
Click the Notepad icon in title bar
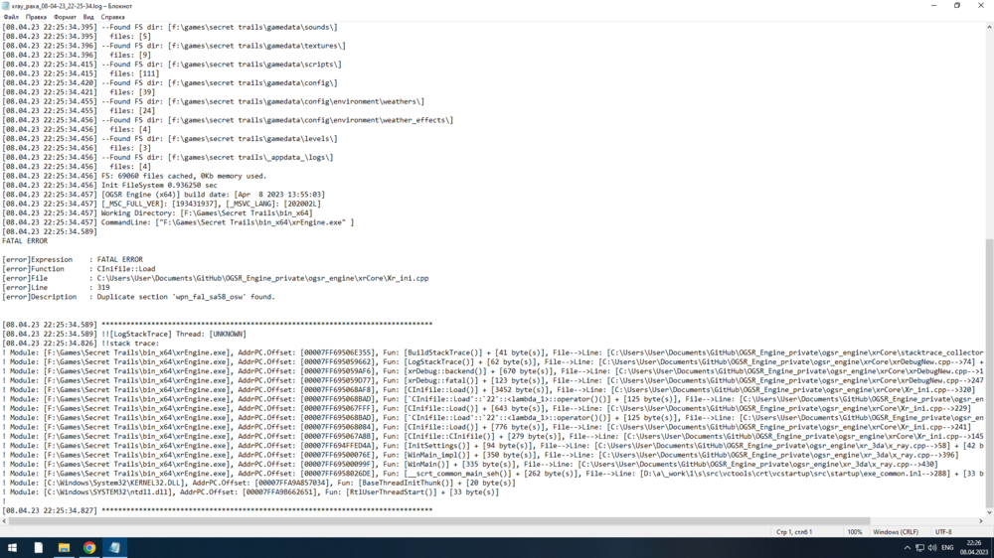point(6,6)
